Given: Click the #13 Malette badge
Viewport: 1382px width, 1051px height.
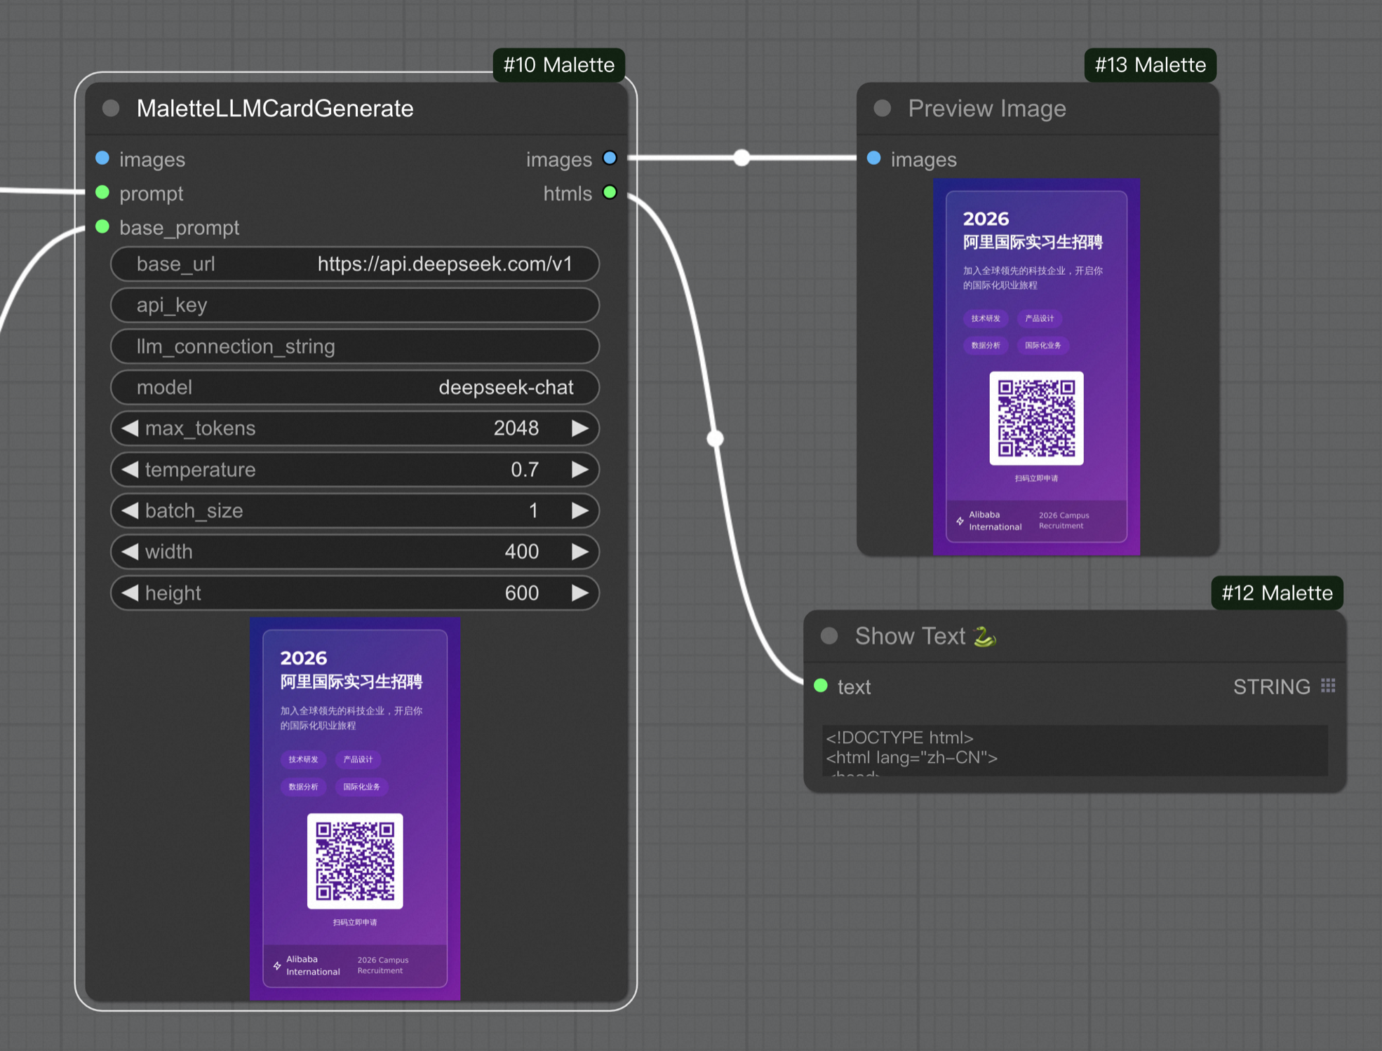Looking at the screenshot, I should (x=1150, y=65).
